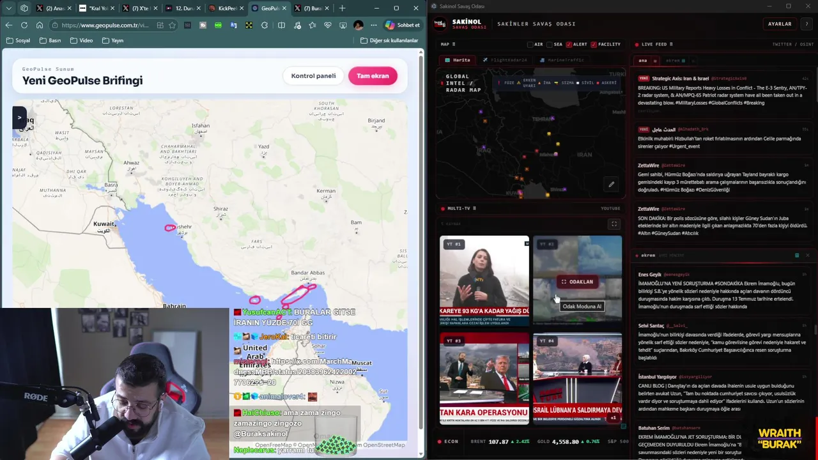The image size is (818, 460).
Task: Click the Tam ekran button
Action: tap(373, 76)
